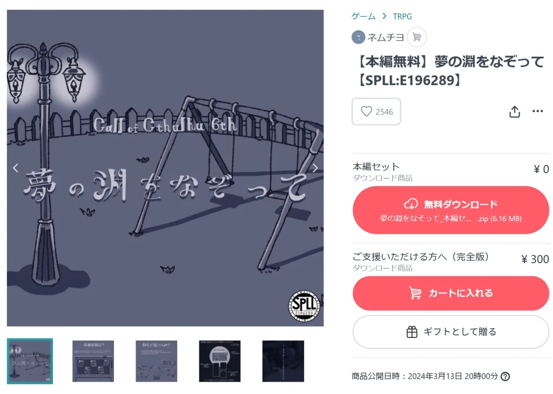
Task: Open the three-dot more options menu
Action: tap(537, 111)
